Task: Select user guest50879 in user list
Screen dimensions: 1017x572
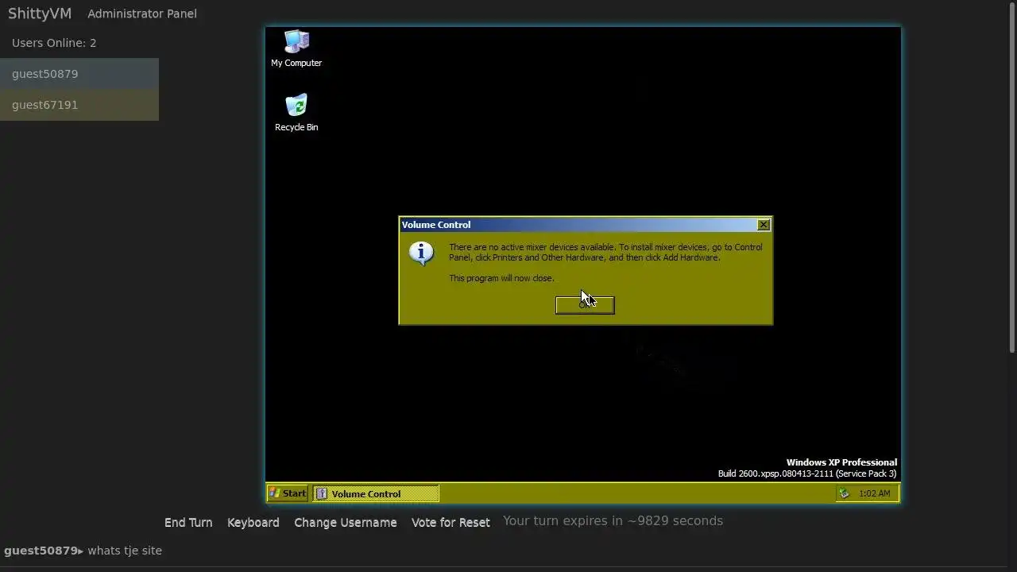Action: (79, 74)
